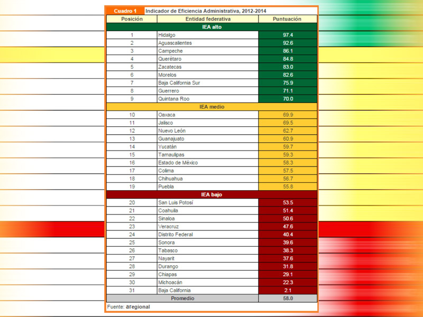Click the 'Sonora' cell
Image resolution: width=423 pixels, height=317 pixels.
click(208, 243)
